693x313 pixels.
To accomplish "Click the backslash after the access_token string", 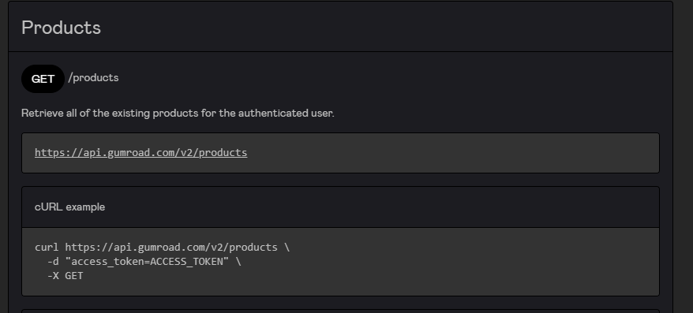I will [238, 262].
